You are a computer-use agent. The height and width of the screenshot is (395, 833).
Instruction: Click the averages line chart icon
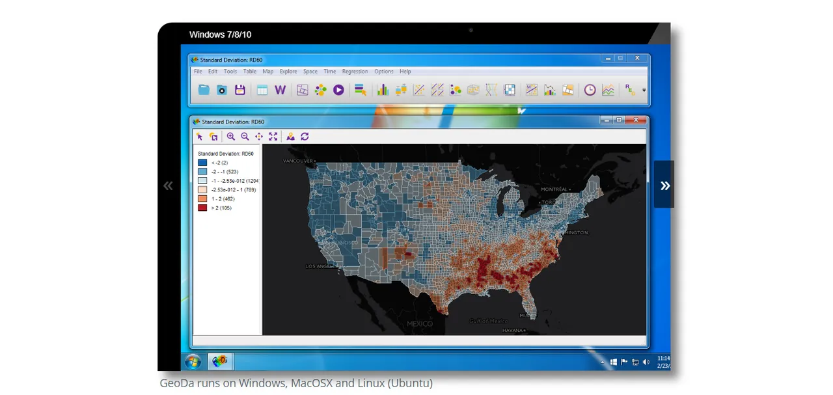pyautogui.click(x=608, y=90)
